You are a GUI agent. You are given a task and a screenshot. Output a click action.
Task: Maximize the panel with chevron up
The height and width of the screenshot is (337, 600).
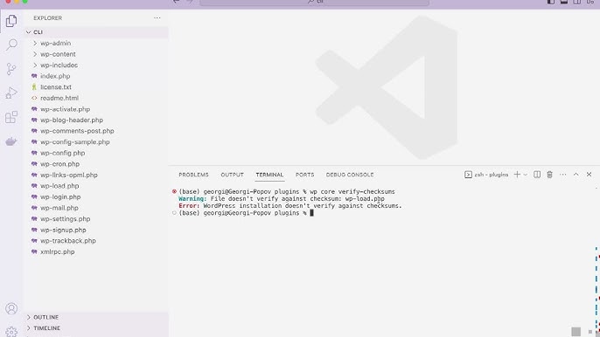[x=576, y=175]
